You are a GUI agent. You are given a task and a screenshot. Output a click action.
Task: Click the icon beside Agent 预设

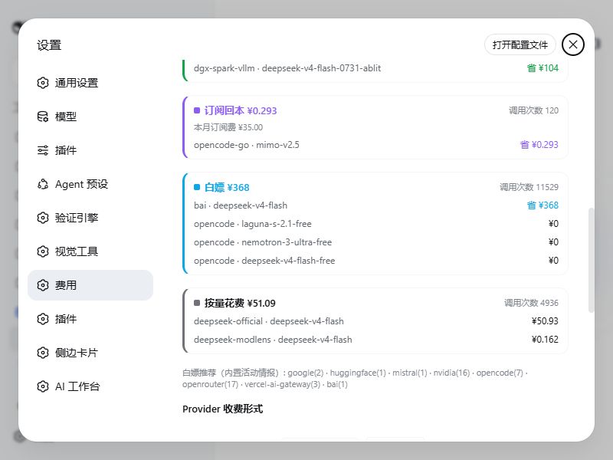pos(43,184)
